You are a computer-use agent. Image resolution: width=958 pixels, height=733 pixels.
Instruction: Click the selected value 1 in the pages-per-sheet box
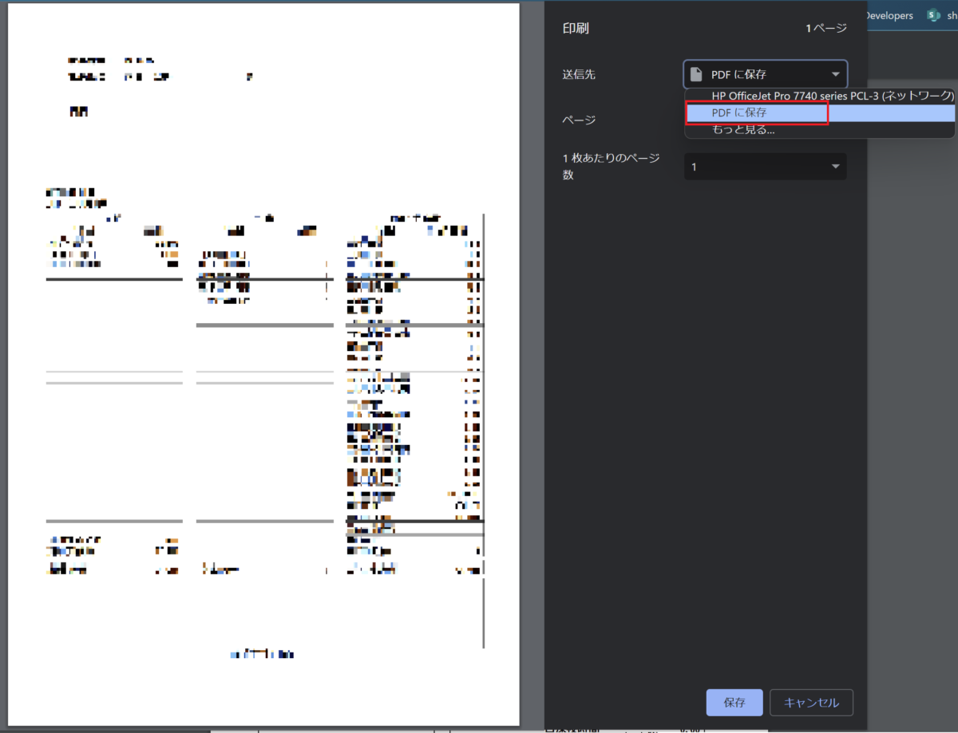coord(695,167)
